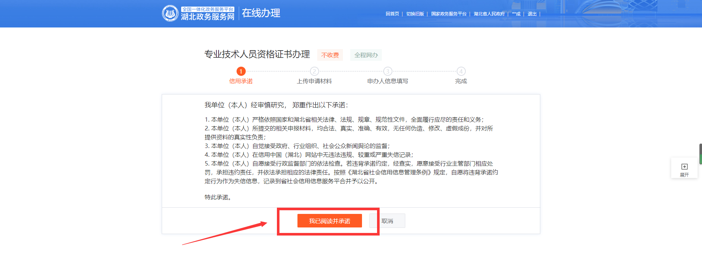702x278 pixels.
Task: Click the 不收费 fee tag
Action: (x=330, y=55)
